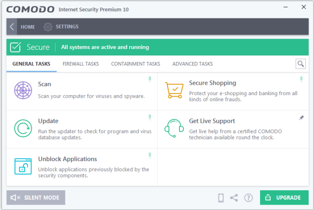This screenshot has width=314, height=210.
Task: Open help via the question mark icon
Action: 249,197
